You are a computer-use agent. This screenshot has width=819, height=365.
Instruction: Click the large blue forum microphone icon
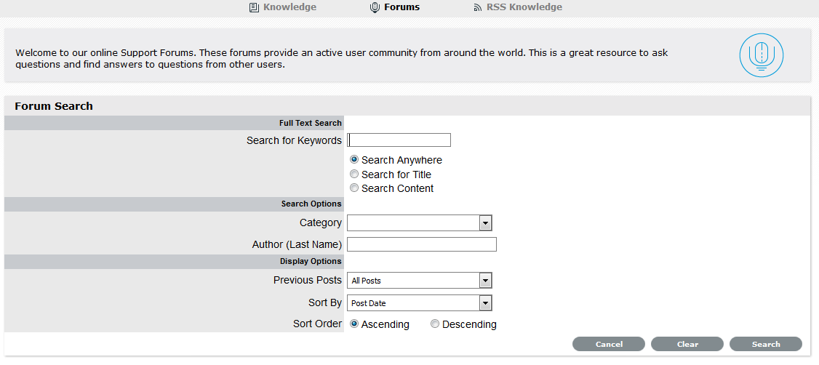click(x=761, y=55)
